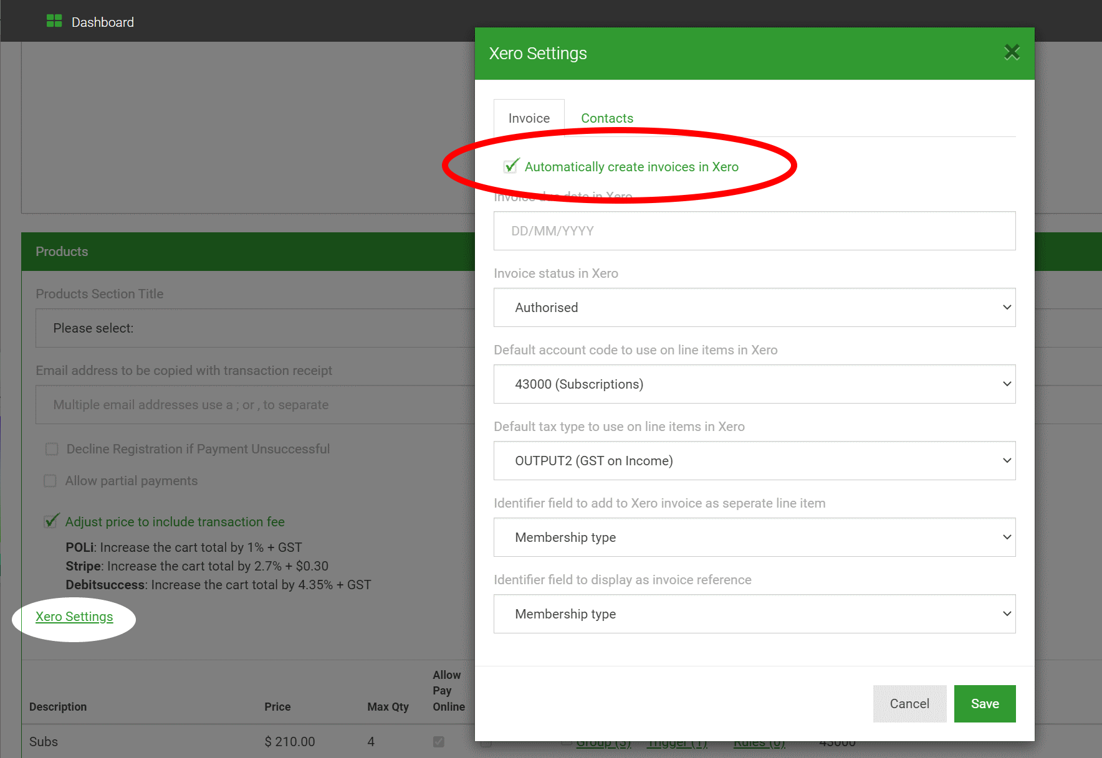The image size is (1102, 758).
Task: Click the invoice due date DD/MM/YYYY field
Action: tap(754, 231)
